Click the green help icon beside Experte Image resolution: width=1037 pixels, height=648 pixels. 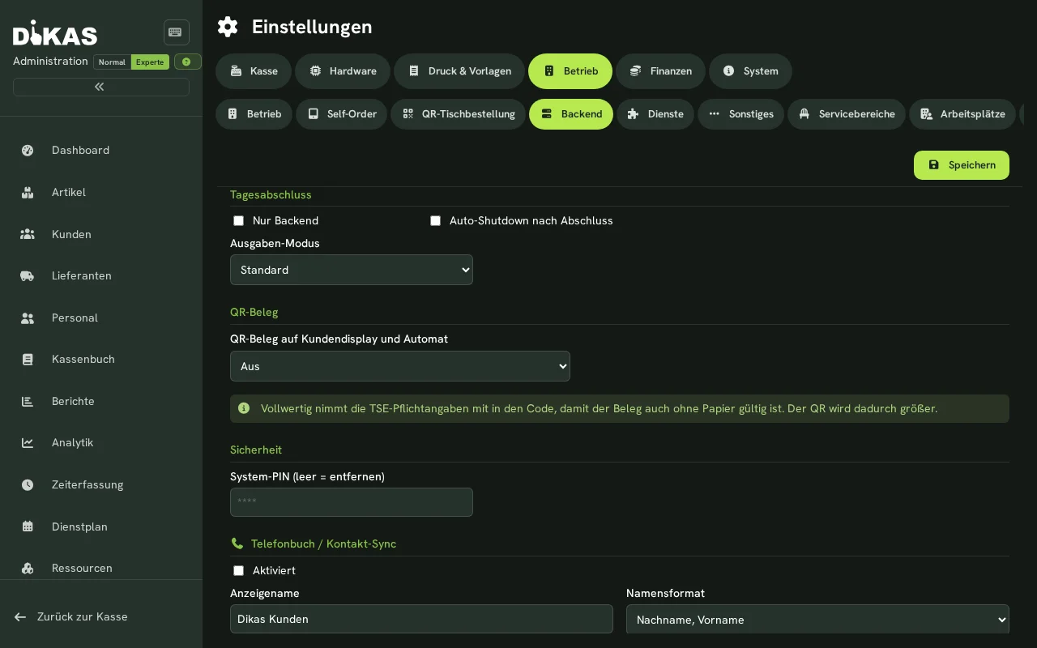[187, 62]
